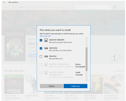Open Show all in People also like
This screenshot has width=126, height=101.
coord(118,71)
